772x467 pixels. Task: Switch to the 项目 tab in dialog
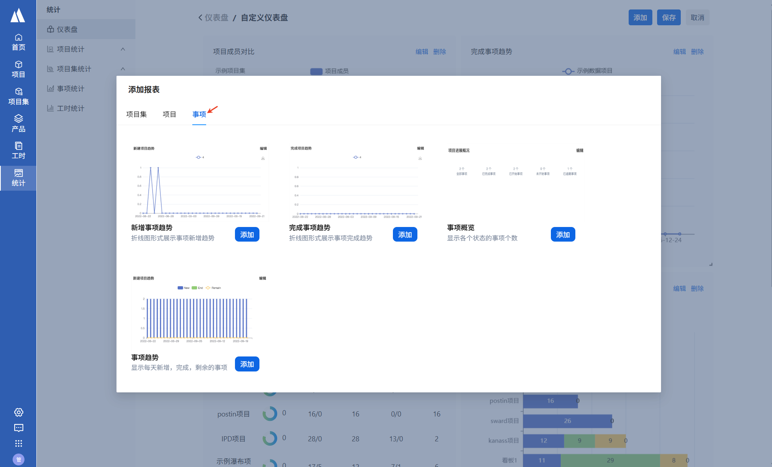pyautogui.click(x=169, y=114)
